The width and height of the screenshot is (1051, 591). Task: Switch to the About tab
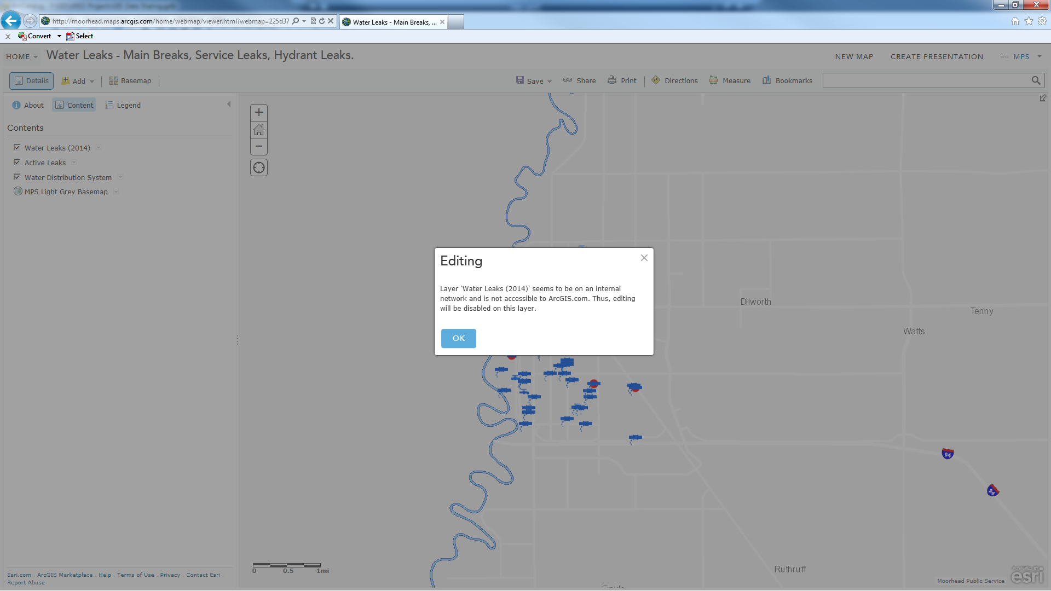point(28,105)
